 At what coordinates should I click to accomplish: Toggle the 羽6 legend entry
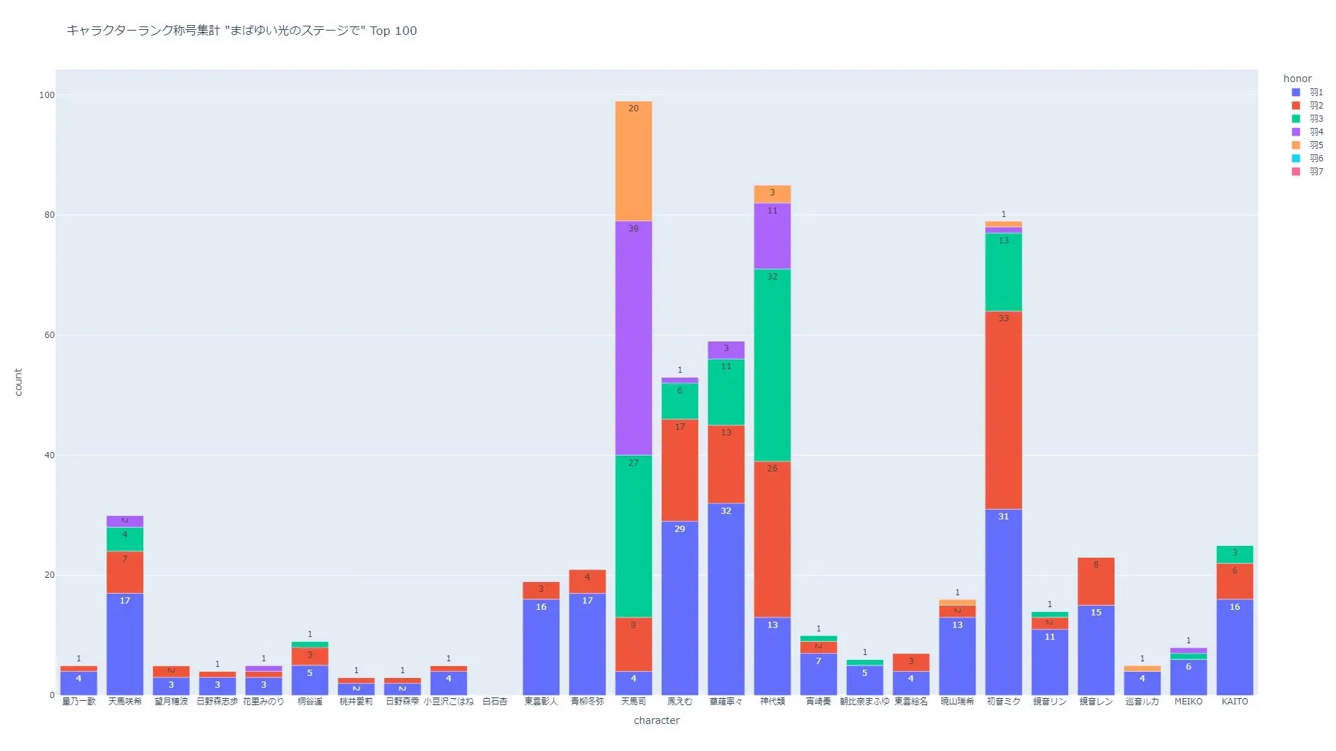click(x=1315, y=159)
